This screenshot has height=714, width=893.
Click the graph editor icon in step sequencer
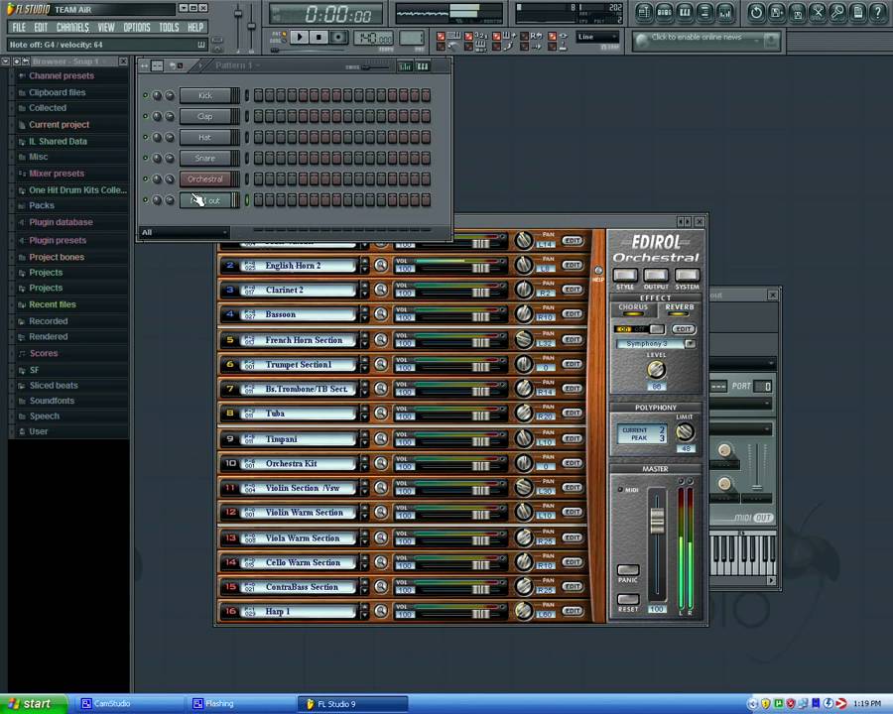(405, 66)
